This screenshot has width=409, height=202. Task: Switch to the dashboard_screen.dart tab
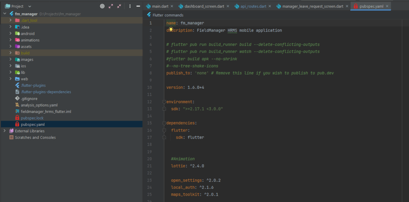click(205, 6)
